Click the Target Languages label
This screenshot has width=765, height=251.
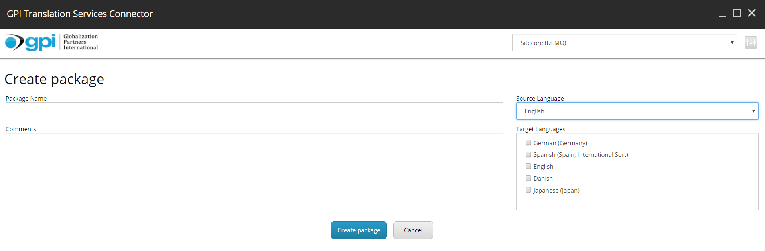tap(540, 129)
